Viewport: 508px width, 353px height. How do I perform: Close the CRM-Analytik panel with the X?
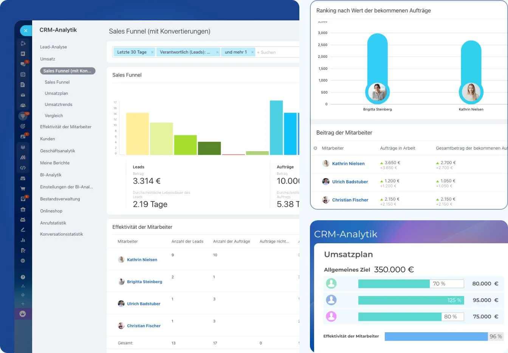tap(25, 31)
